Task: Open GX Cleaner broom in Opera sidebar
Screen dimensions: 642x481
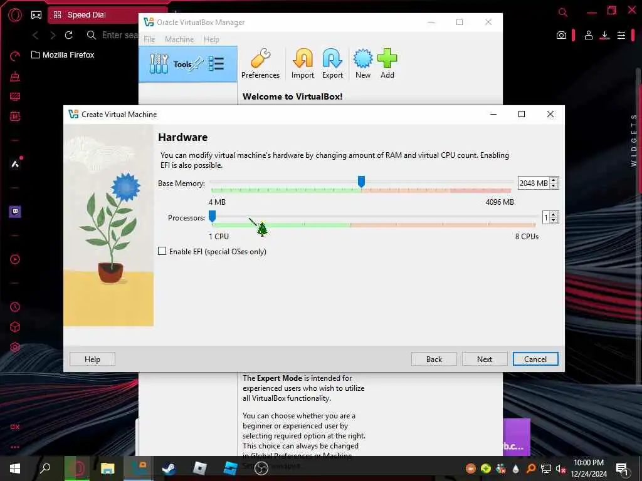Action: [x=15, y=76]
